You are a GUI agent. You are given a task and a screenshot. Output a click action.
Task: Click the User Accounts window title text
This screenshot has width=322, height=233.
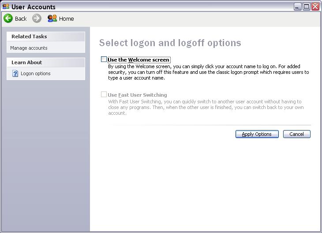tap(33, 7)
